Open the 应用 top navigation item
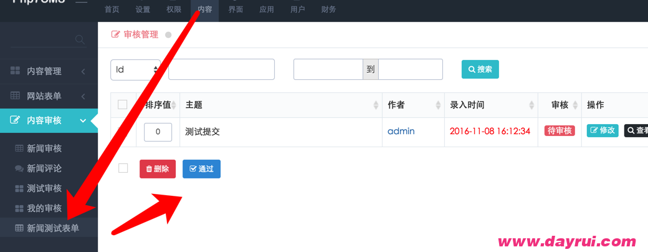Image resolution: width=648 pixels, height=252 pixels. click(267, 9)
